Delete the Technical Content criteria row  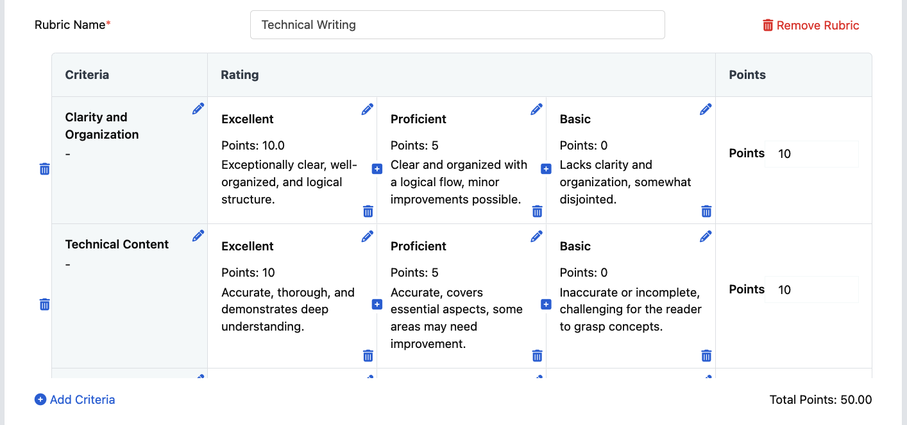coord(45,304)
